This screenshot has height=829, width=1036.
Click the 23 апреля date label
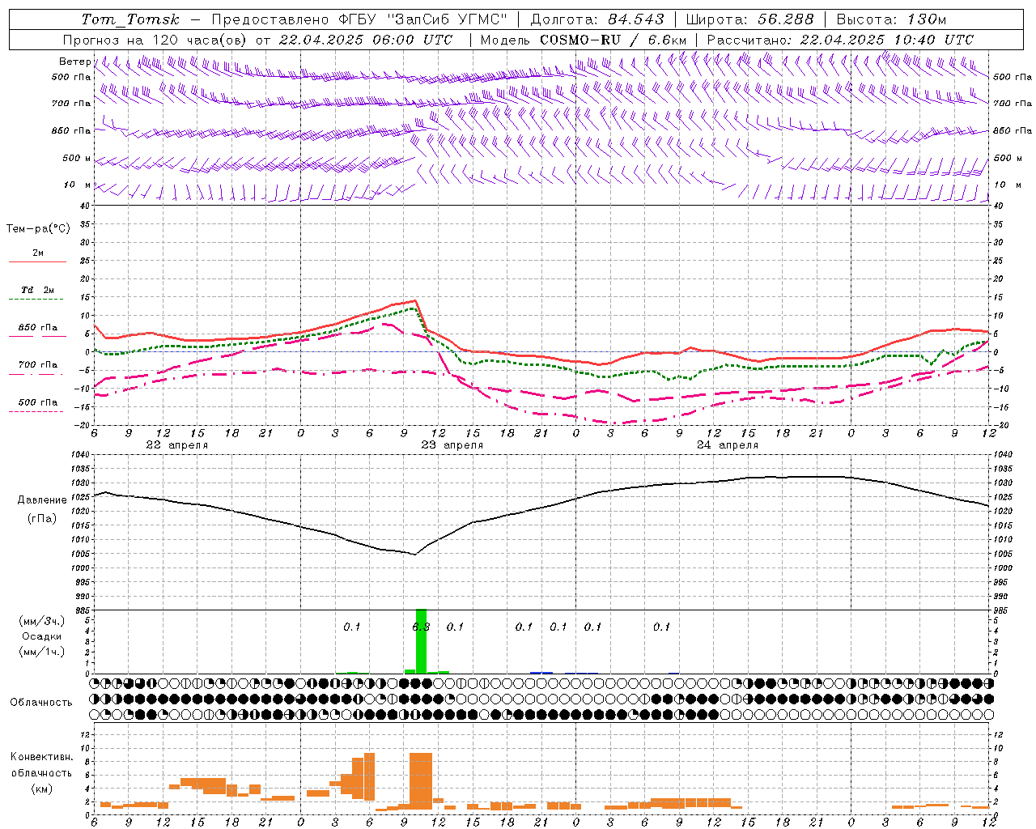pyautogui.click(x=452, y=445)
